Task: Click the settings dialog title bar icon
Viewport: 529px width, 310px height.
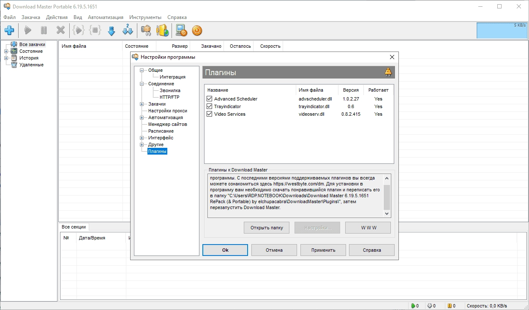Action: (x=135, y=57)
